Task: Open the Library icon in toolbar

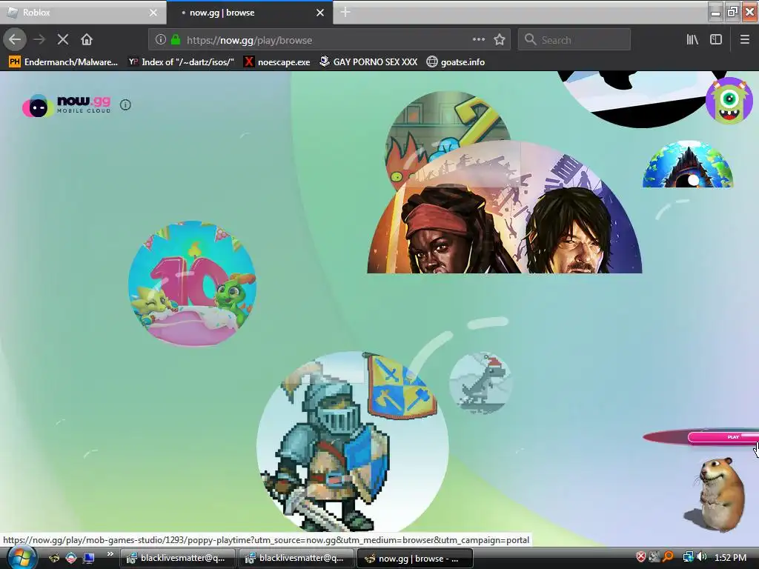Action: [692, 40]
